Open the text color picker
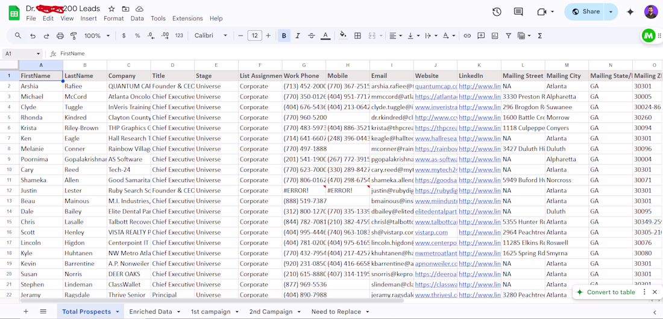 (325, 36)
